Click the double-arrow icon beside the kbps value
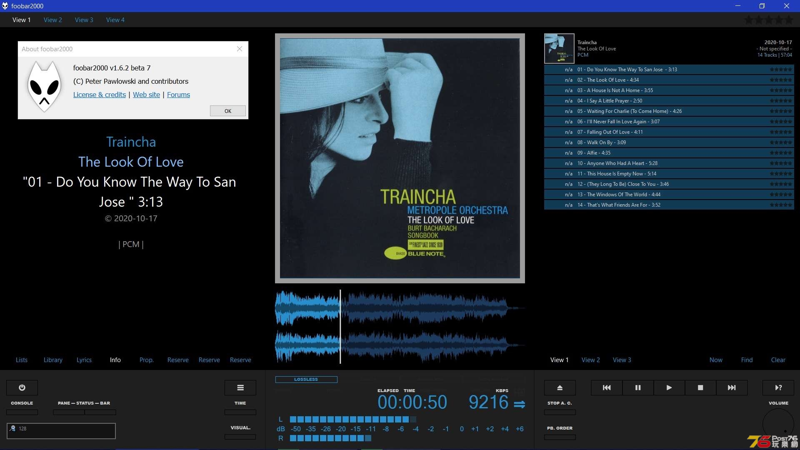Screen dimensions: 800x450 [x=519, y=404]
